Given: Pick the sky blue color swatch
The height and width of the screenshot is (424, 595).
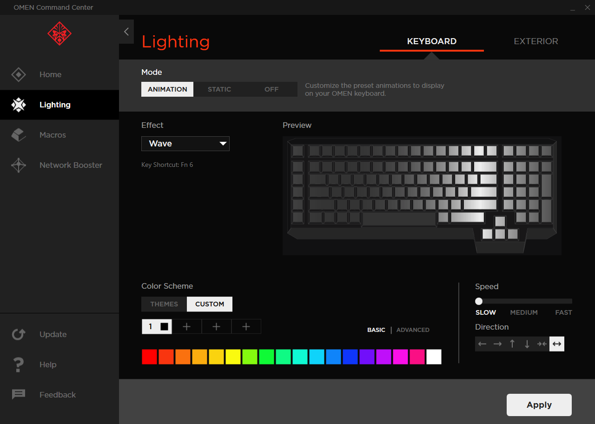Looking at the screenshot, I should tap(317, 357).
